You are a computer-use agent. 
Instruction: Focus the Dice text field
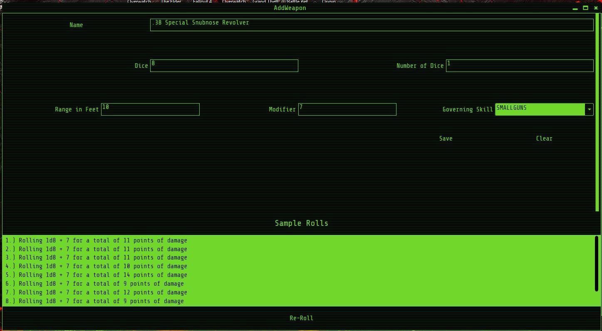pos(224,65)
